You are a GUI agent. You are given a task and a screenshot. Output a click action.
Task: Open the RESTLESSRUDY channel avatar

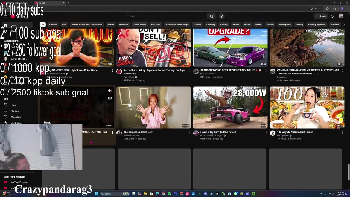coord(196,71)
